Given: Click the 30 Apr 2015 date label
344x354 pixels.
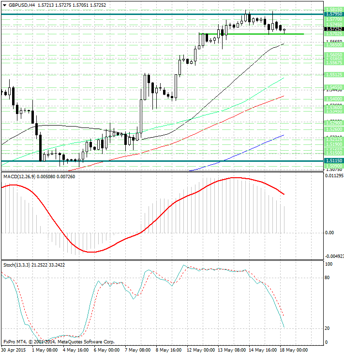Looking at the screenshot, I should pos(14,350).
